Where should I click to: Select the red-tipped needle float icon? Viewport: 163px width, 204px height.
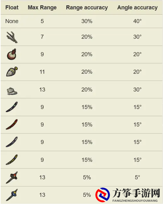tap(12, 177)
